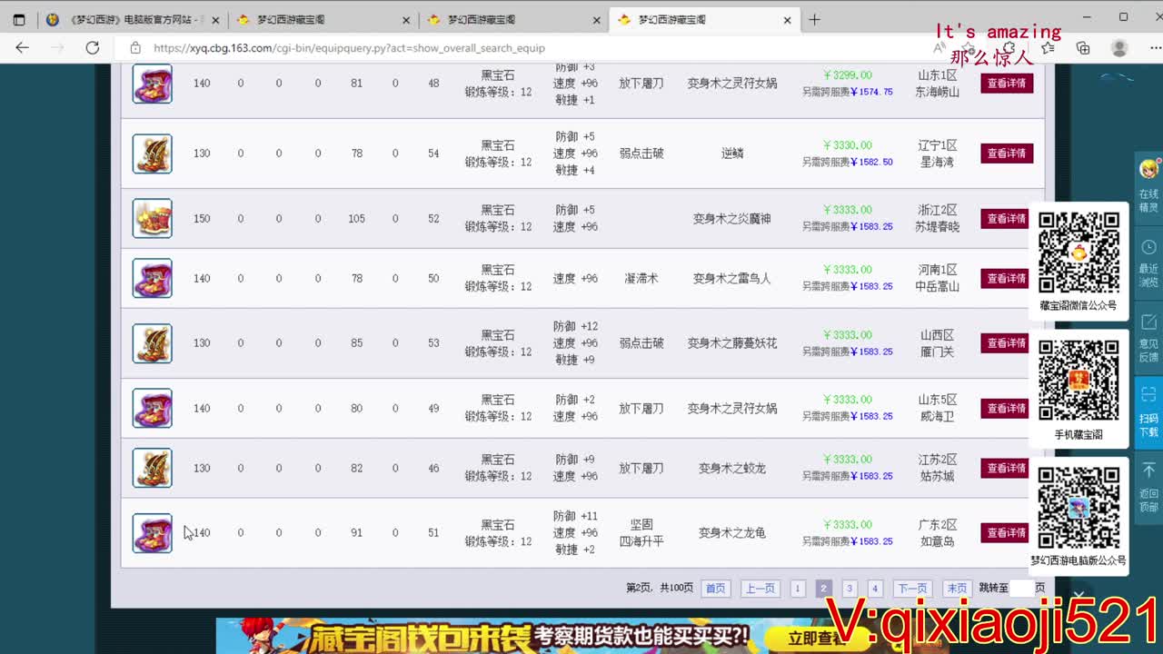
Task: Open the browser profile avatar
Action: click(x=1119, y=48)
